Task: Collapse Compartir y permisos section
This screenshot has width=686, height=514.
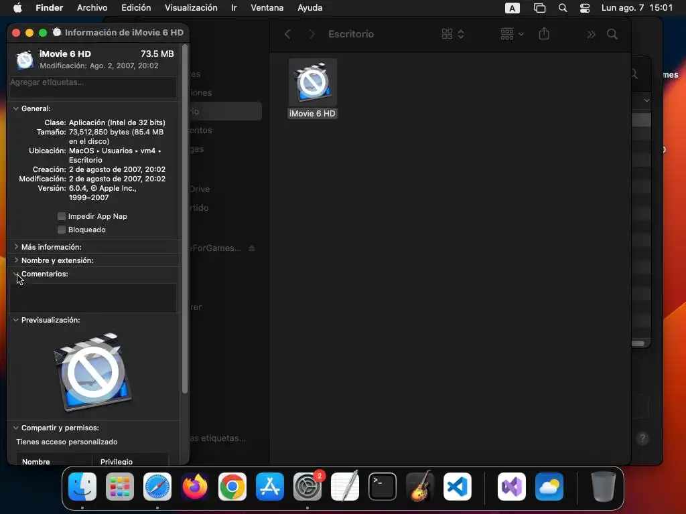Action: (x=16, y=428)
